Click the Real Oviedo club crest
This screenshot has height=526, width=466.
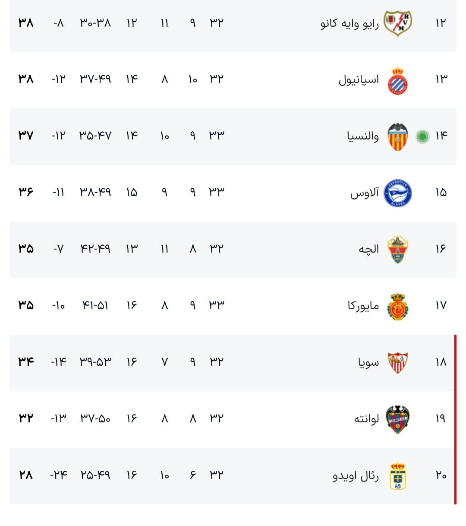397,475
